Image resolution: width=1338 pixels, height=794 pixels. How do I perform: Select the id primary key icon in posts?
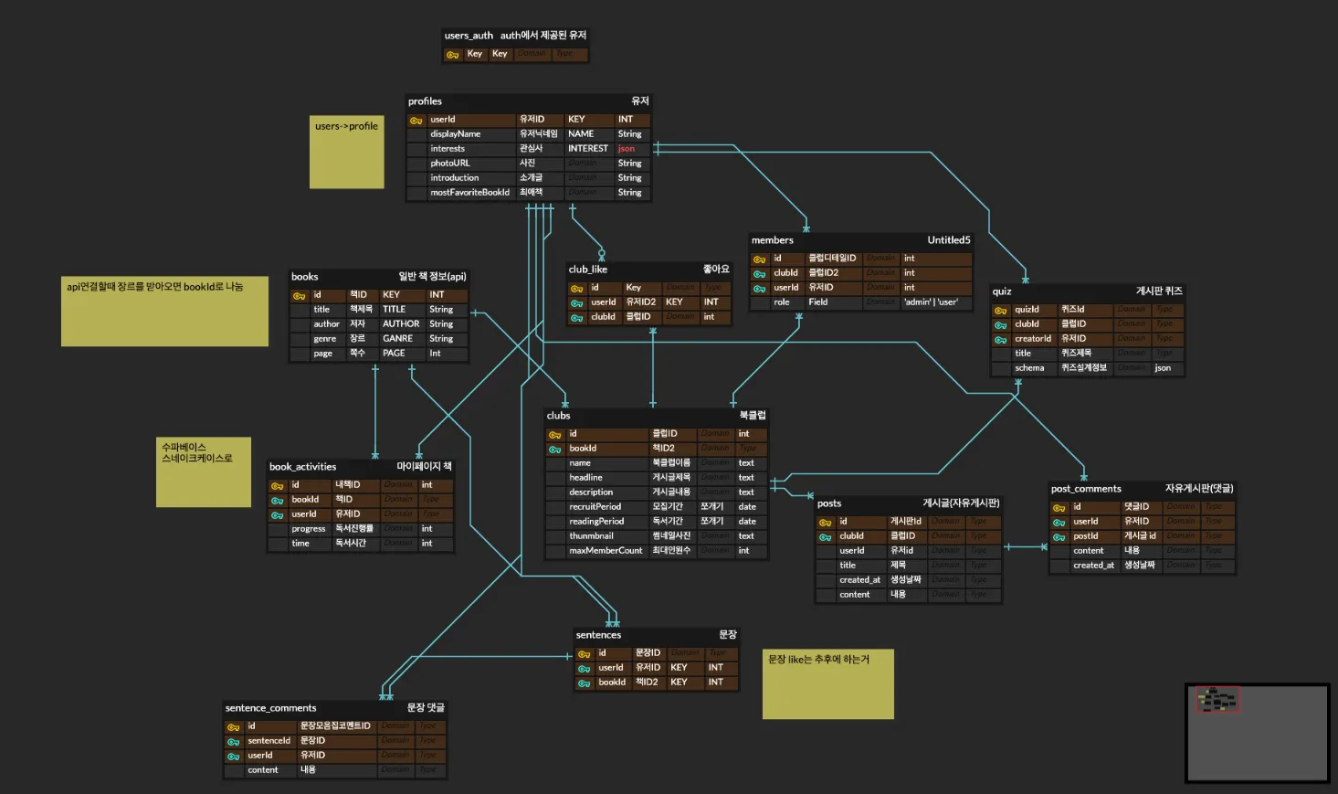[x=826, y=523]
